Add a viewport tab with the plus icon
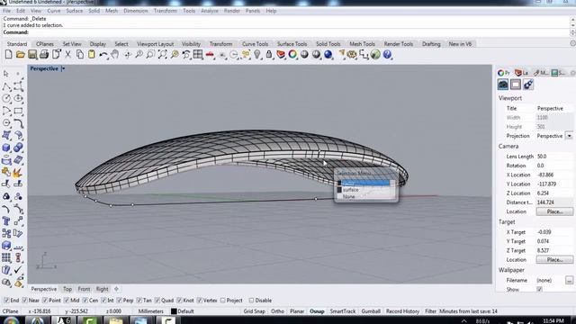 pos(116,289)
